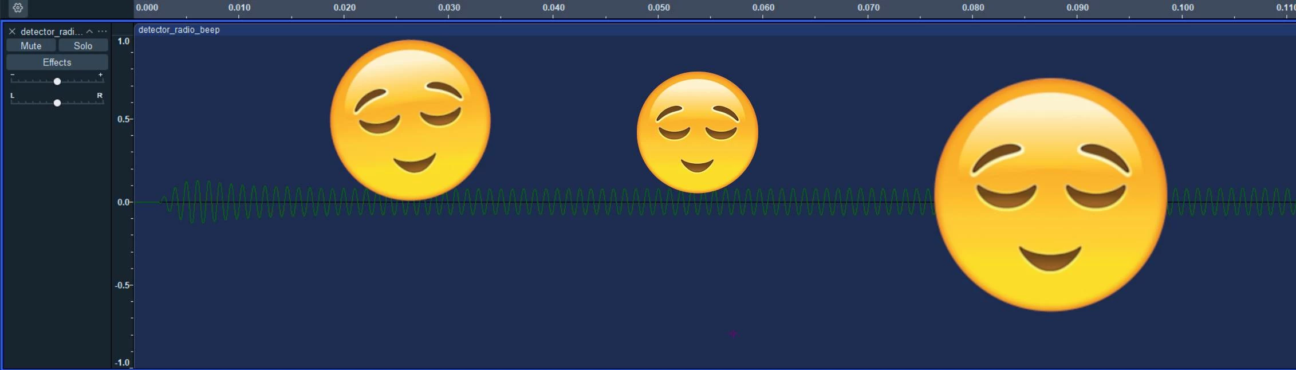Open timeline options gear icon
Viewport: 1296px width, 370px height.
[18, 8]
